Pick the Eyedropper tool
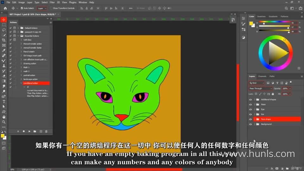This screenshot has width=304, height=171. (4, 50)
